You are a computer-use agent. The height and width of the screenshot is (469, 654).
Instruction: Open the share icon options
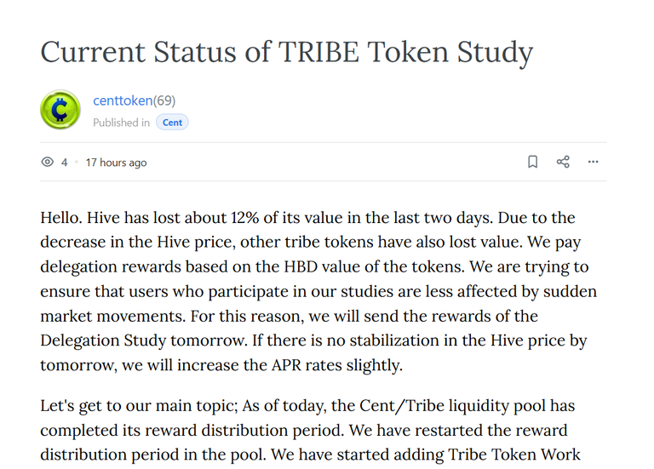[x=563, y=162]
